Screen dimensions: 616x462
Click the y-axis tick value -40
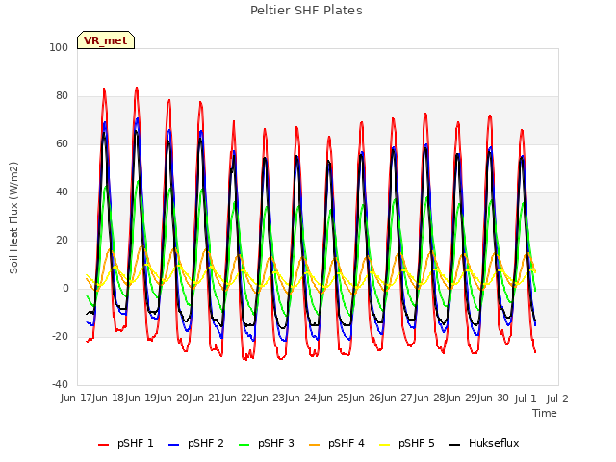point(60,384)
